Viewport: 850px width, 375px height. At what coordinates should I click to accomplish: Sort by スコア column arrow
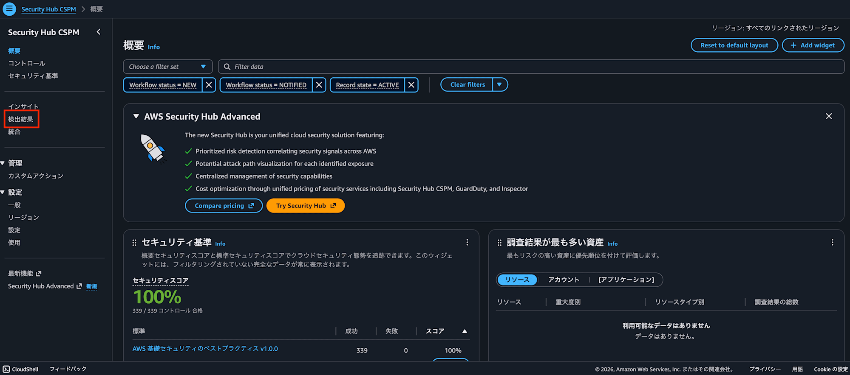pos(465,331)
